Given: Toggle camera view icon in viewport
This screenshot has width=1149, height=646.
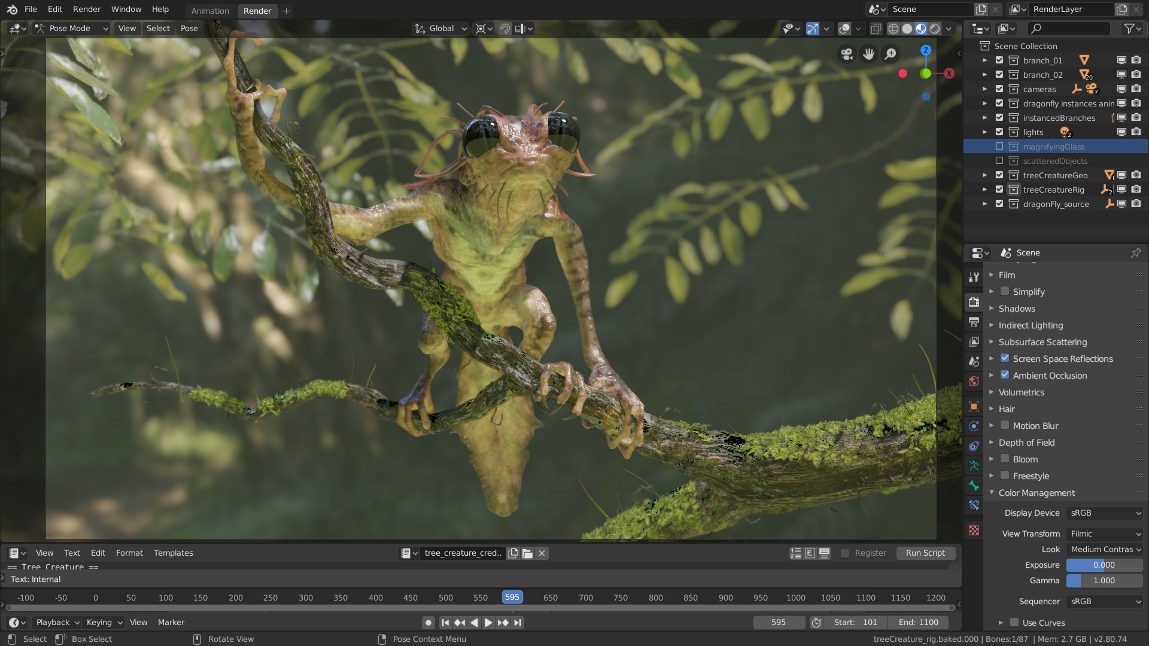Looking at the screenshot, I should [x=846, y=54].
